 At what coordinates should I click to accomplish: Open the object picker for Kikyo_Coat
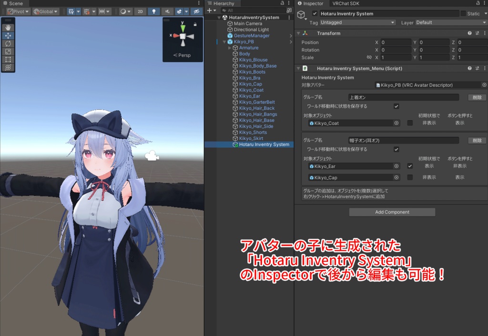396,123
